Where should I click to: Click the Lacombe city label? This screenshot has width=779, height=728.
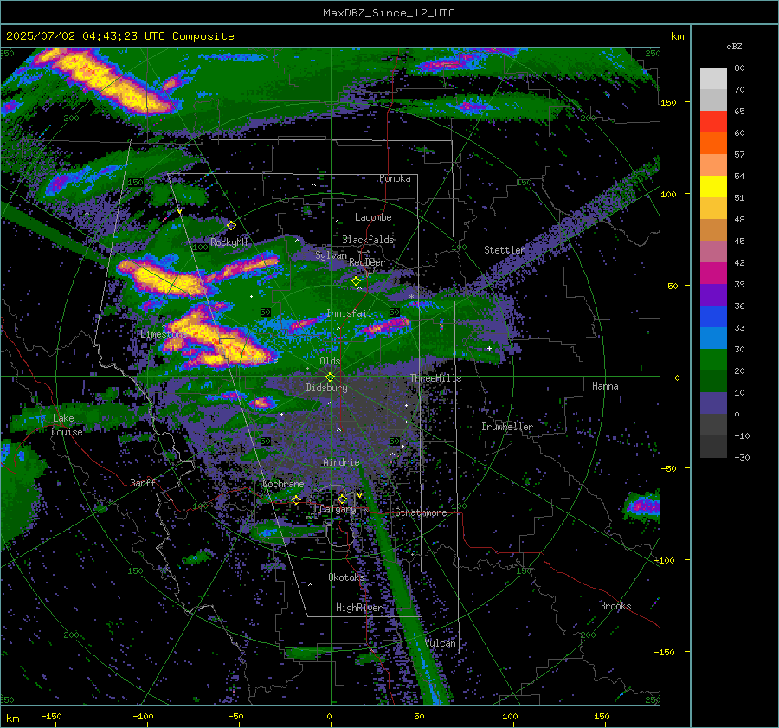click(373, 217)
